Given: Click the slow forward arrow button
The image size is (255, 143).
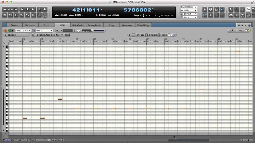Looking at the screenshot, I should coord(12,10).
